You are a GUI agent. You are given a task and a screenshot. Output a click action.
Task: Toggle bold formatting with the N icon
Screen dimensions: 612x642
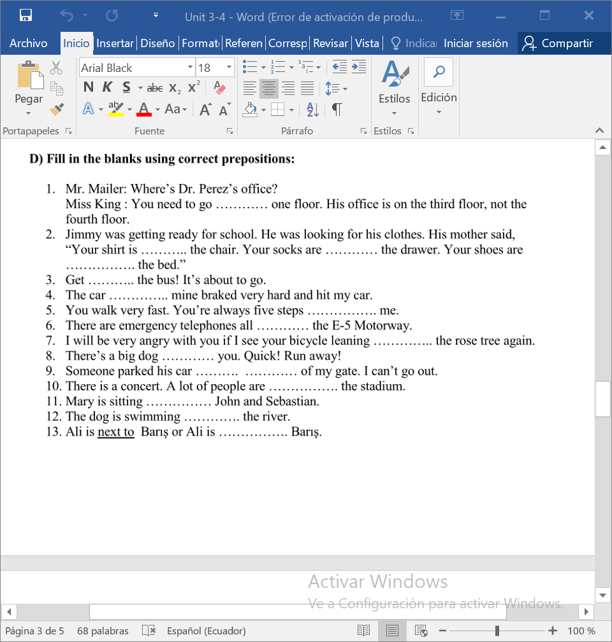click(x=88, y=88)
